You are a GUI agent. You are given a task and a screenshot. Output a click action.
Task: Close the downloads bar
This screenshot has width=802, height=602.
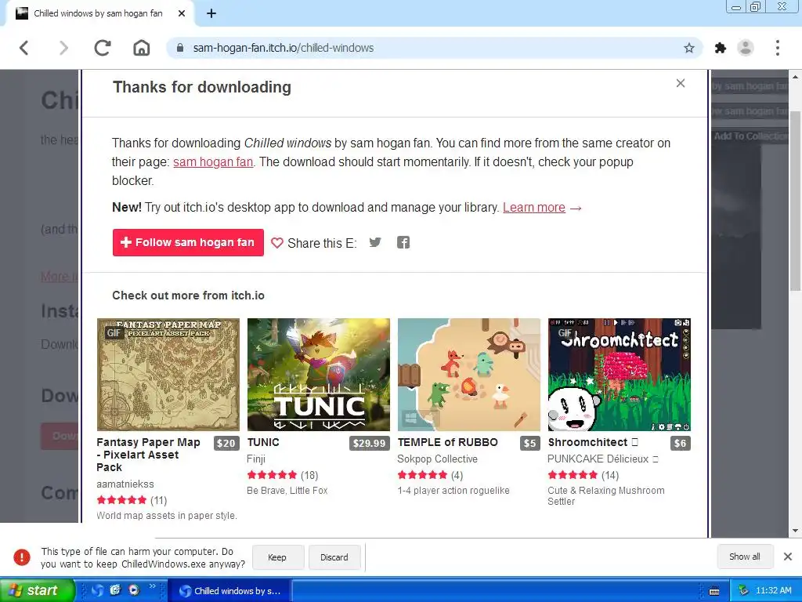click(788, 557)
